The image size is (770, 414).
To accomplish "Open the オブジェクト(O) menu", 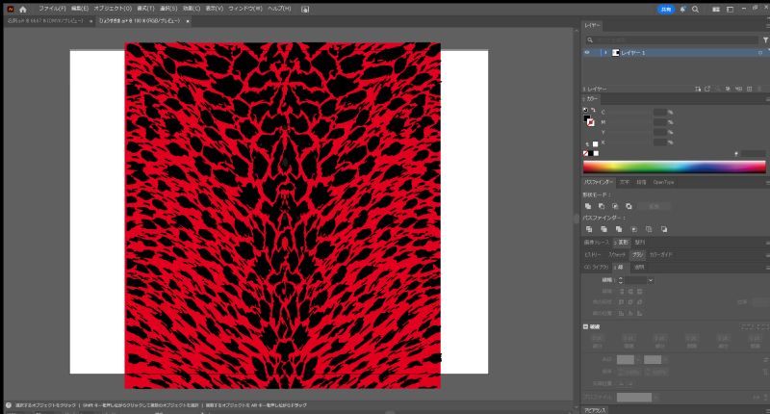I will 106,8.
